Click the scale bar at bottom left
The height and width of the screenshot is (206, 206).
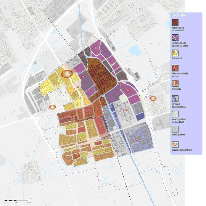(16, 201)
